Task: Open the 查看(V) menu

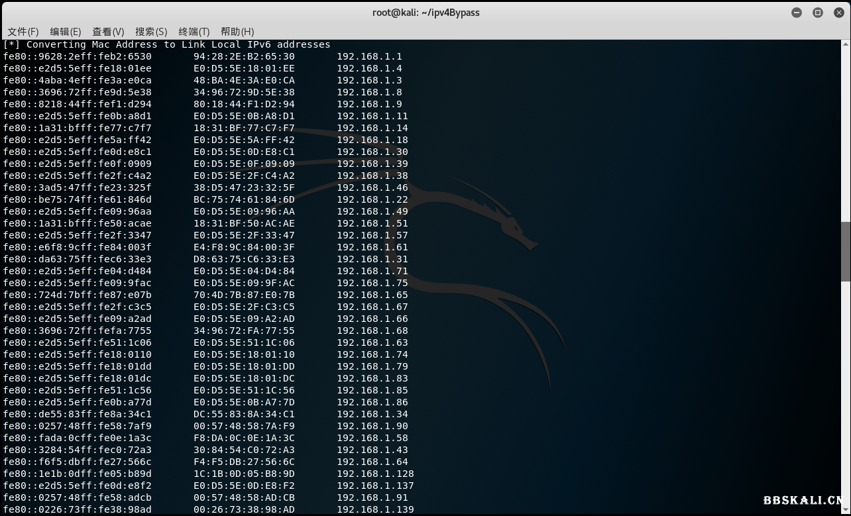Action: [108, 31]
